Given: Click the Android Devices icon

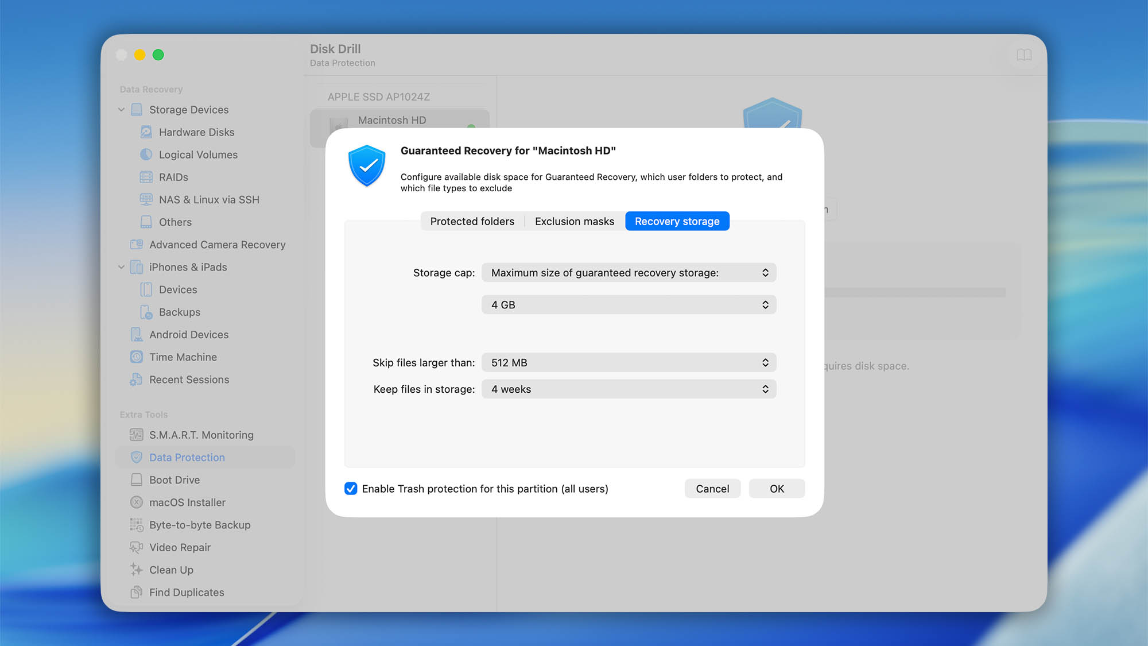Looking at the screenshot, I should [x=137, y=334].
